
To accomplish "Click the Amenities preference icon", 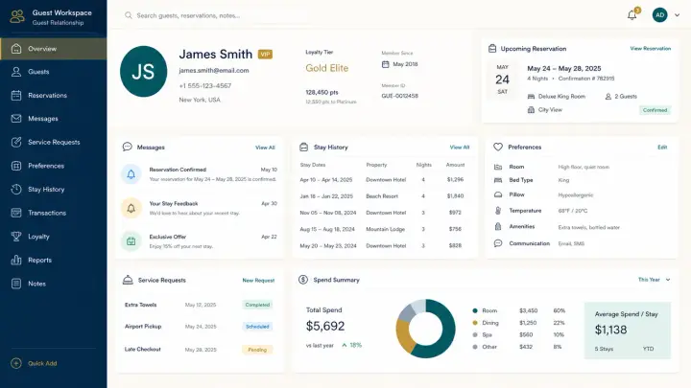I will coord(498,226).
